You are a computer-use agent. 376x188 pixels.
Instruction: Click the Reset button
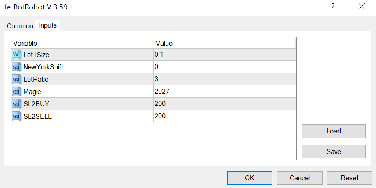click(349, 178)
